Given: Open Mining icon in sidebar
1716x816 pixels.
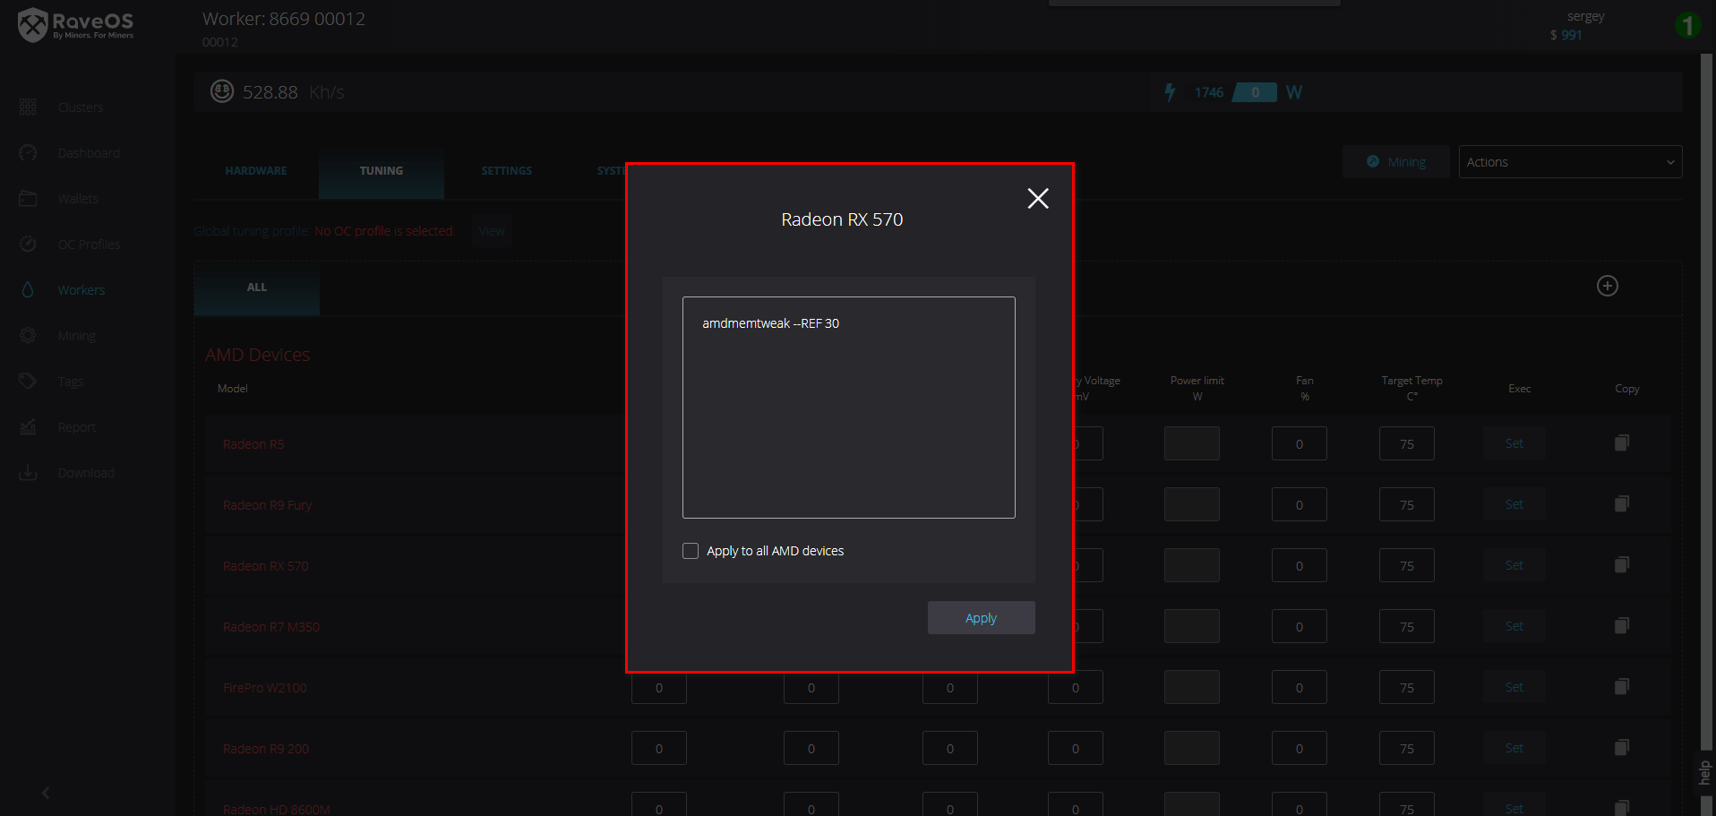Looking at the screenshot, I should [28, 336].
